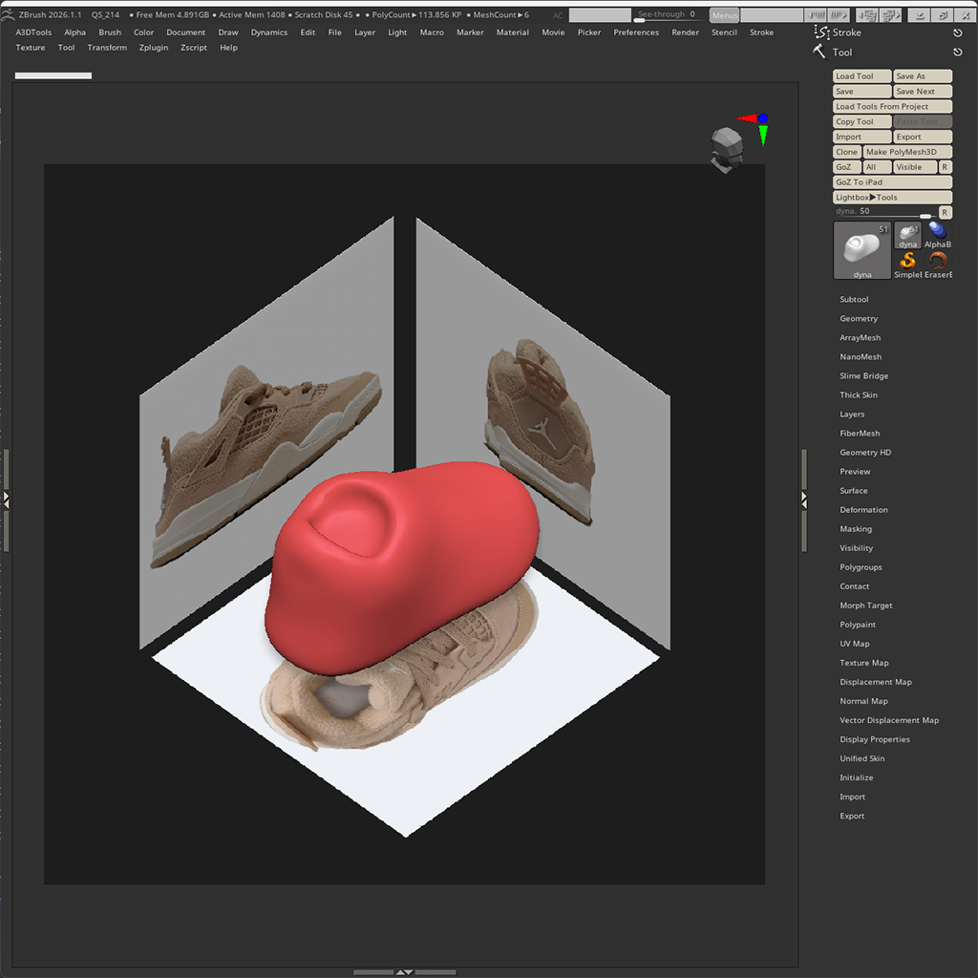Open the large dyna current tool thumbnail
The image size is (978, 978).
tap(862, 250)
